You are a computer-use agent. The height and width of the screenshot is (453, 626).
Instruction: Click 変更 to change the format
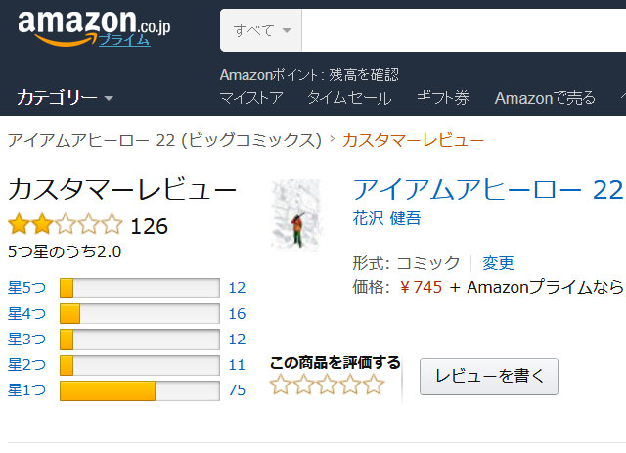point(498,262)
